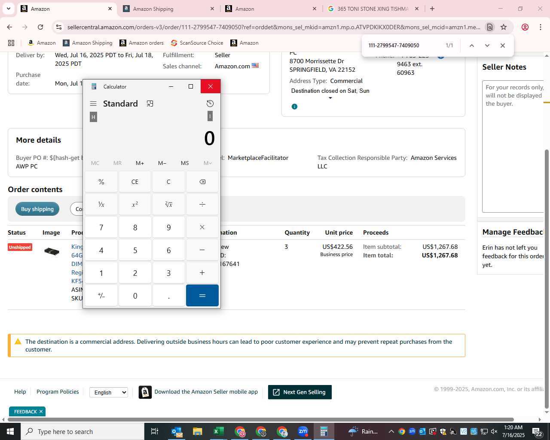Click the square root key

(x=168, y=205)
